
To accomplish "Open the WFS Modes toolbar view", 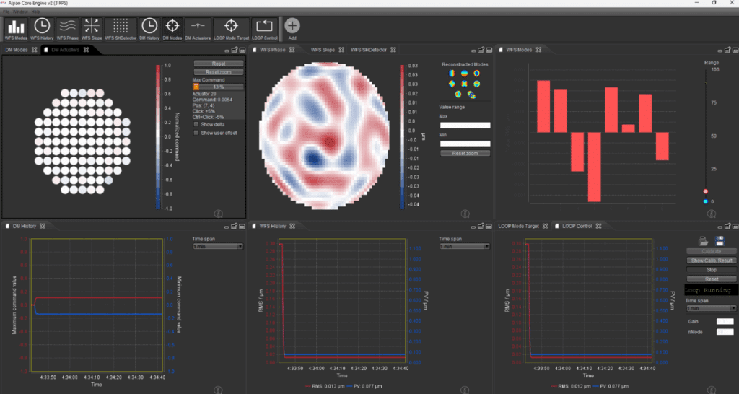I will click(x=17, y=28).
